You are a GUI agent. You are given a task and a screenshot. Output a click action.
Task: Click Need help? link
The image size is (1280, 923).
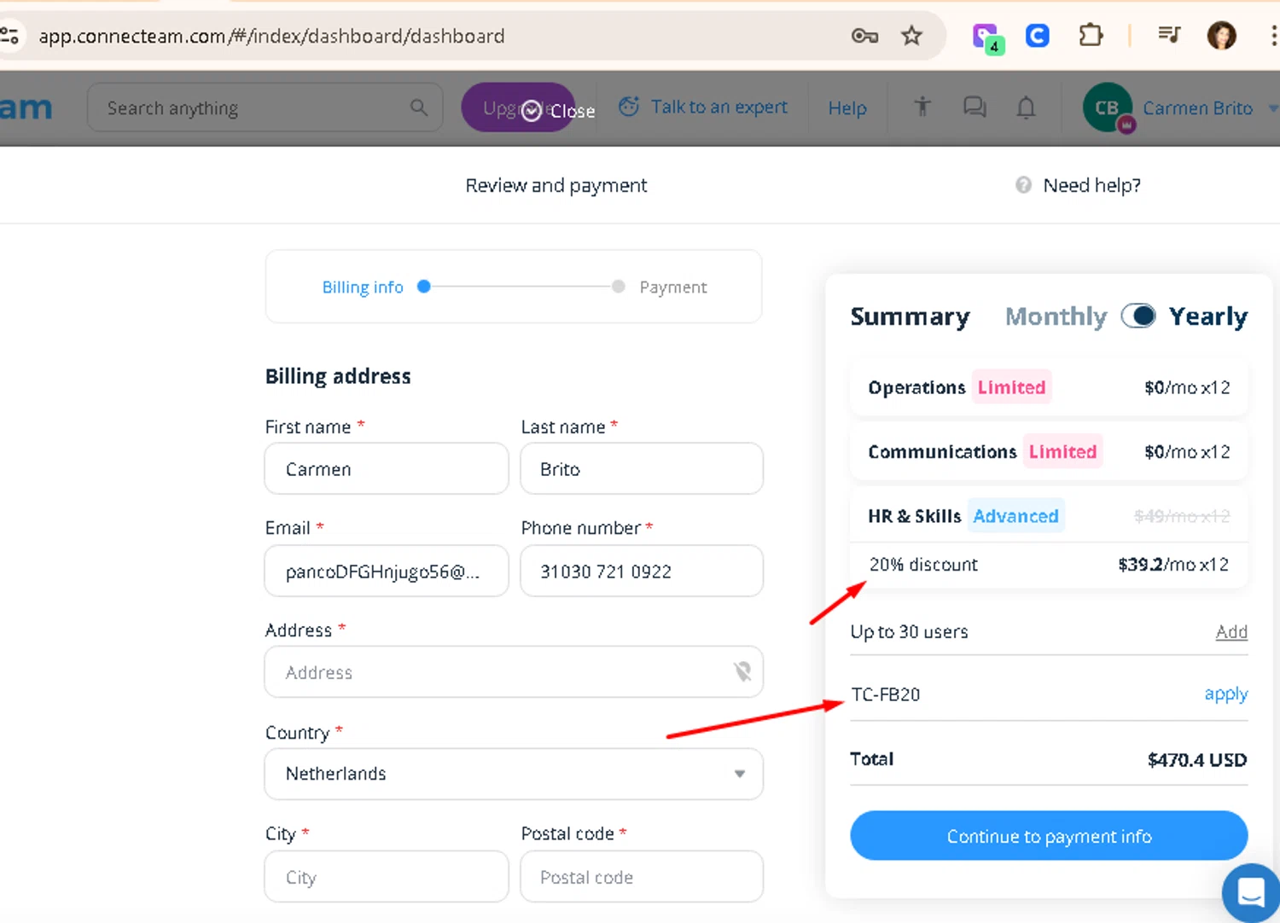point(1091,185)
